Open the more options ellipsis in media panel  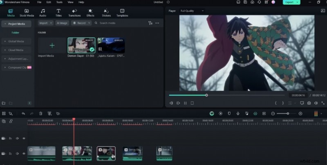tap(157, 23)
